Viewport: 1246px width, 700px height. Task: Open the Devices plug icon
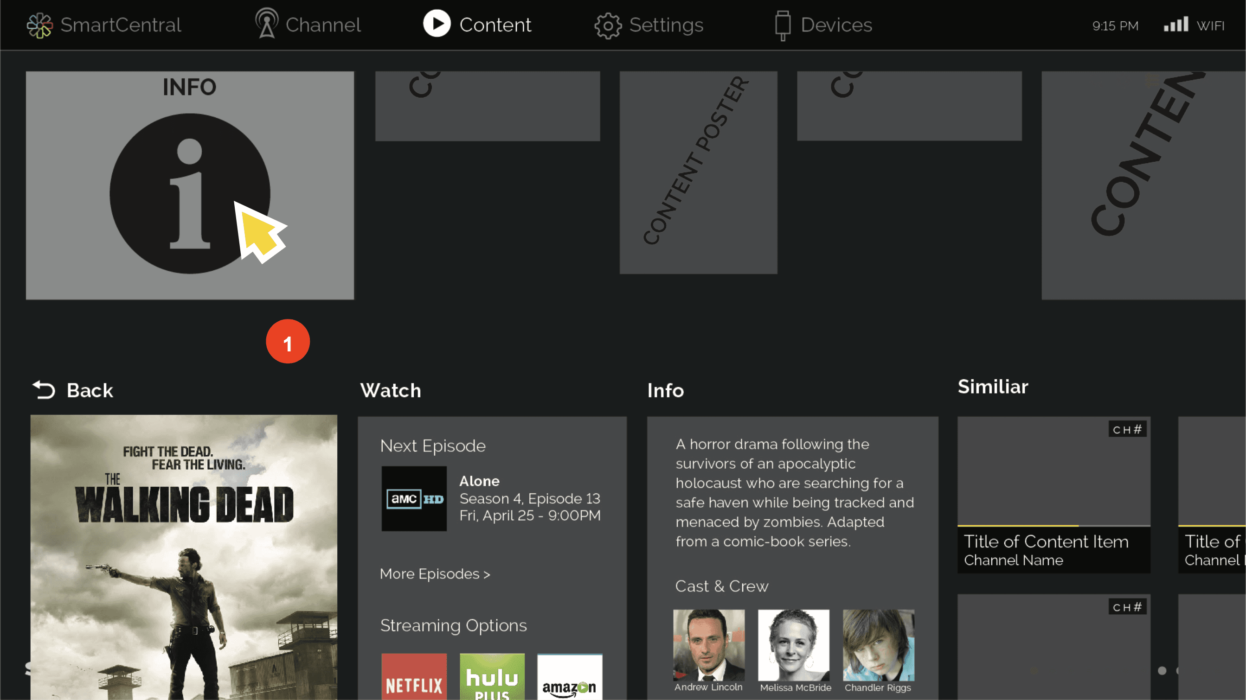click(783, 25)
